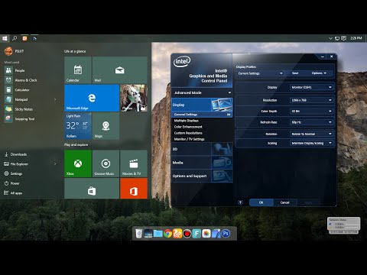Launch the Microsoft Edge tile
This screenshot has width=367, height=275.
tap(92, 98)
